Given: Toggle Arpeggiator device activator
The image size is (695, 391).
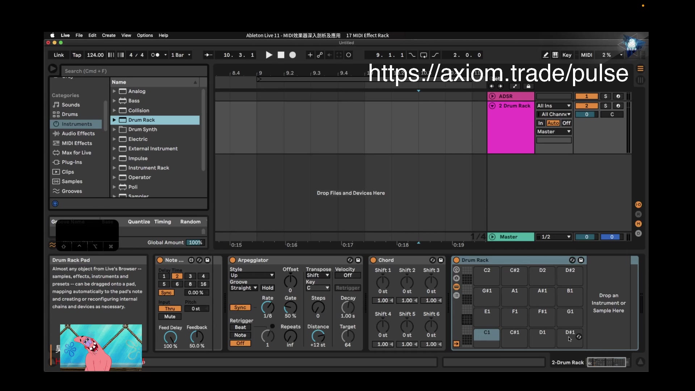Looking at the screenshot, I should click(233, 260).
